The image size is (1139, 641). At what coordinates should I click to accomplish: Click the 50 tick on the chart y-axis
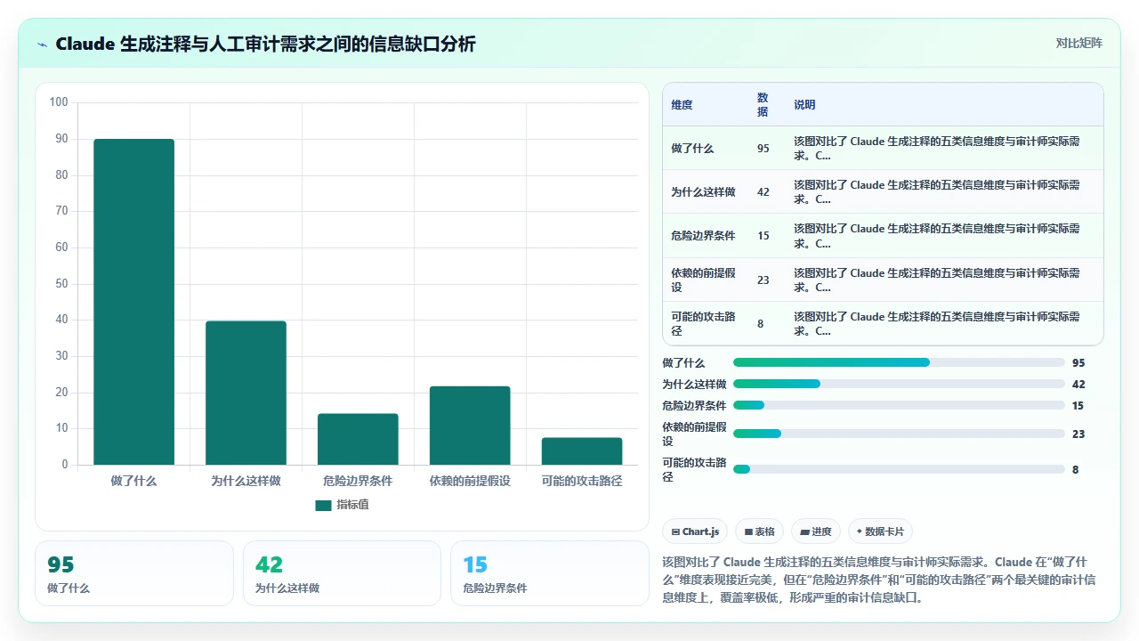point(61,284)
